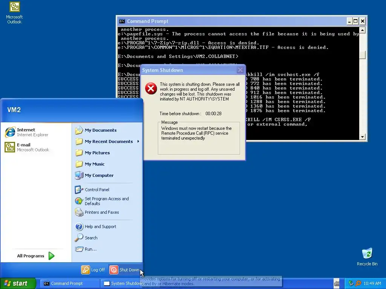Click the on-screen keyboard taskbar icon
The width and height of the screenshot is (386, 289).
337,283
